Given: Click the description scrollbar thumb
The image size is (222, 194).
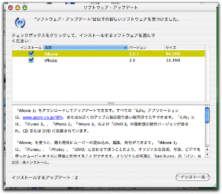Looking at the screenshot, I should pos(207,115).
